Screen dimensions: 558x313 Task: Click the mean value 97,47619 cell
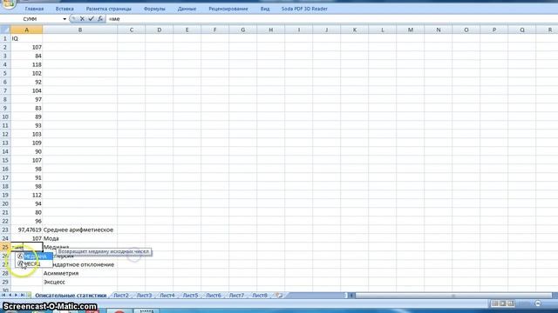pyautogui.click(x=27, y=230)
